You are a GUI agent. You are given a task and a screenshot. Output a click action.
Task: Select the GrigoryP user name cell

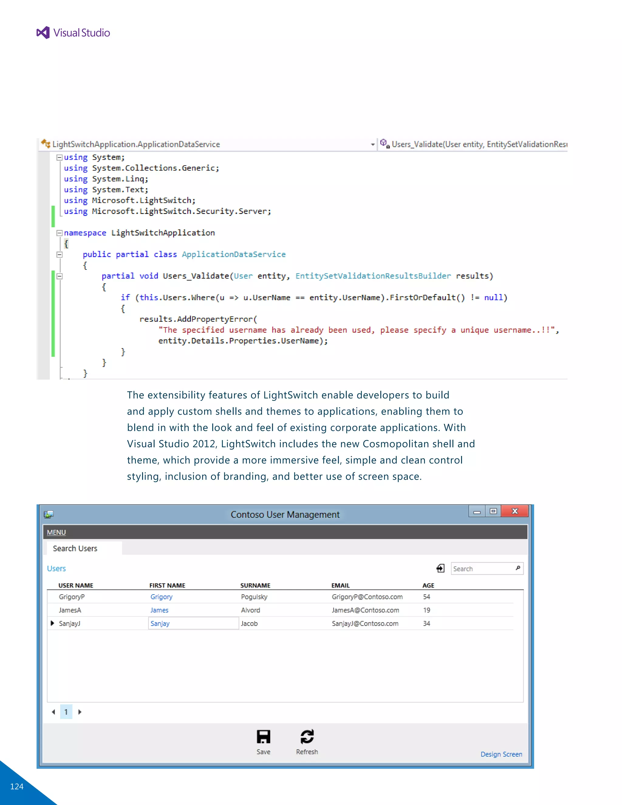[72, 597]
